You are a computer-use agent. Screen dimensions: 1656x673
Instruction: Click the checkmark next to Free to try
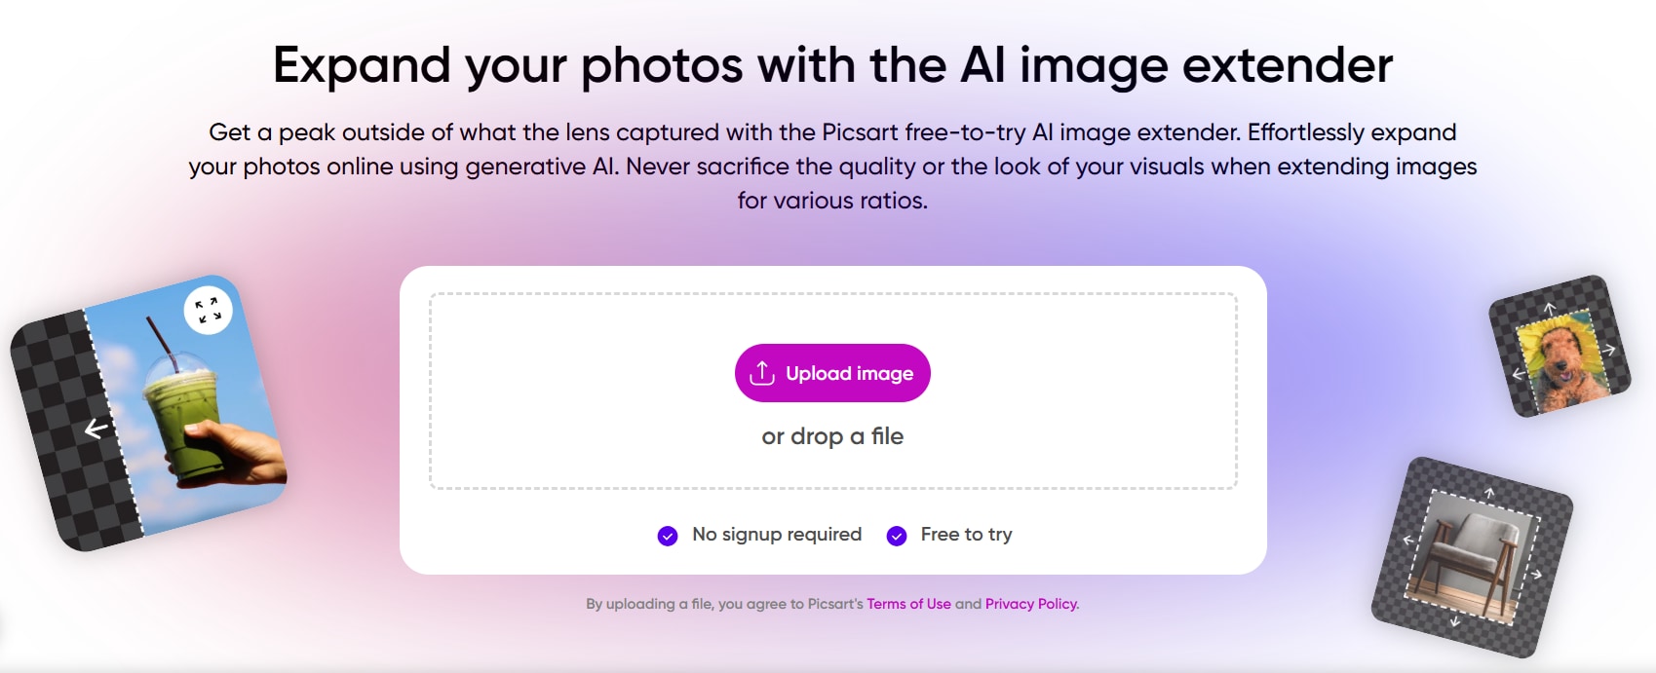point(896,535)
